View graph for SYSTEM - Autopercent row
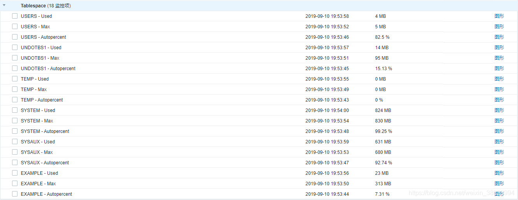The height and width of the screenshot is (200, 518). [x=499, y=131]
